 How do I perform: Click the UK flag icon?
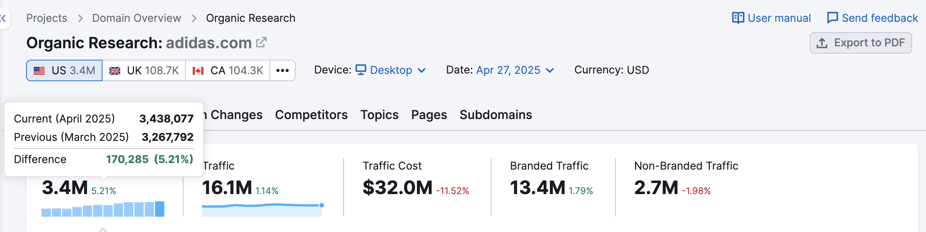115,71
